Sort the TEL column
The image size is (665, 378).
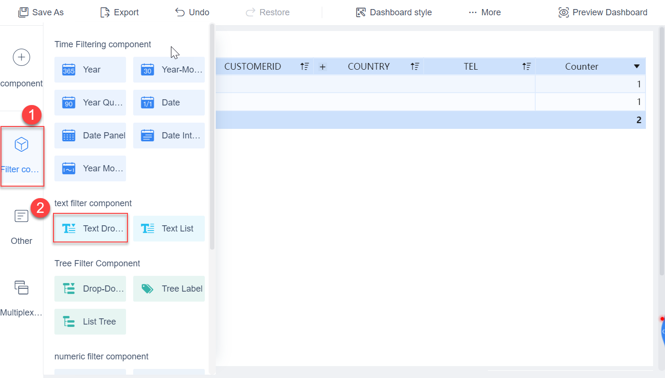click(x=527, y=67)
